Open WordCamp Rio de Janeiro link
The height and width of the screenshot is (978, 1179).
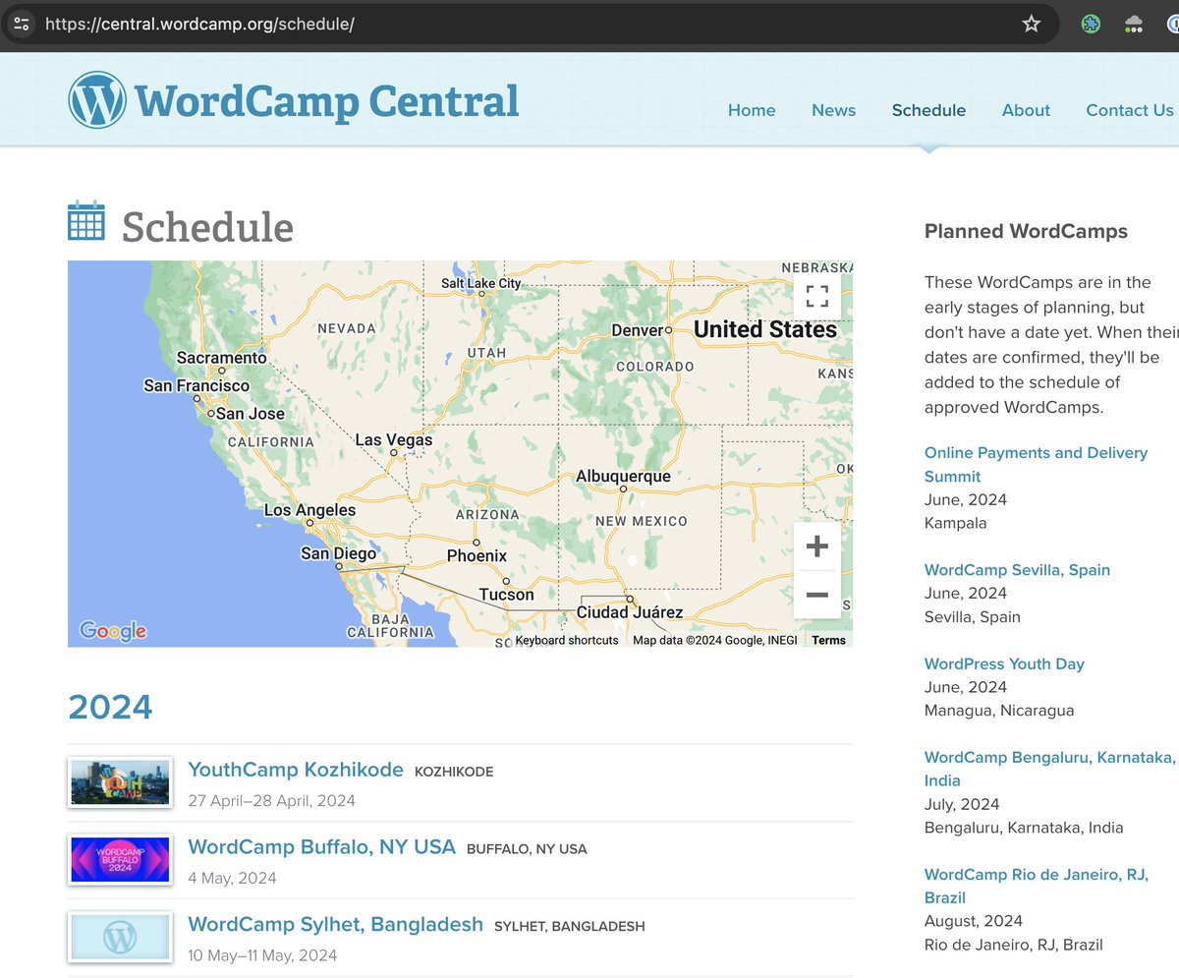[x=1037, y=886]
